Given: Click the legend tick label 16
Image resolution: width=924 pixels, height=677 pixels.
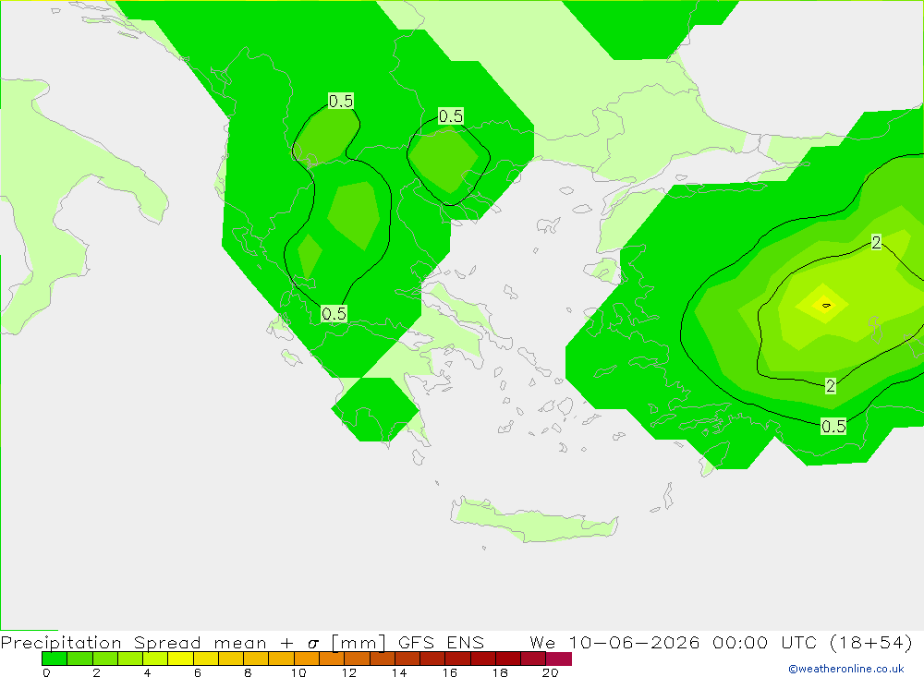Looking at the screenshot, I should [x=450, y=672].
